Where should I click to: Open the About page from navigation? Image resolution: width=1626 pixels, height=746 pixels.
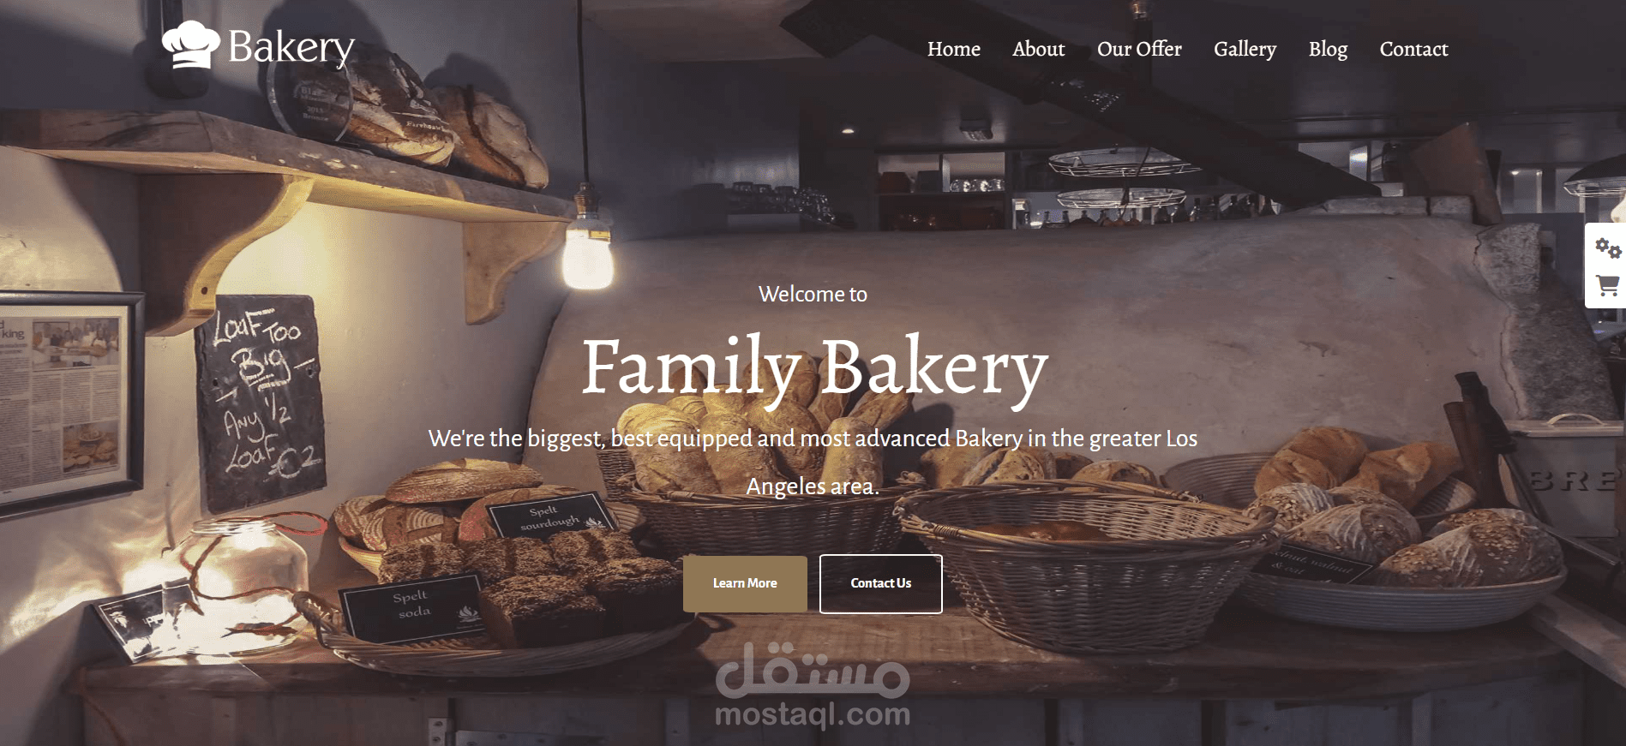click(x=1038, y=49)
